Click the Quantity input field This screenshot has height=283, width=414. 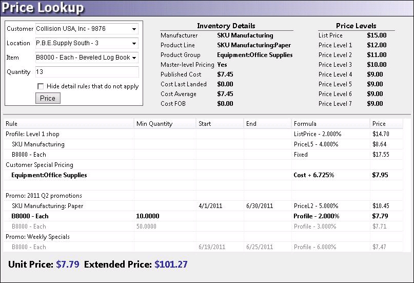[86, 72]
